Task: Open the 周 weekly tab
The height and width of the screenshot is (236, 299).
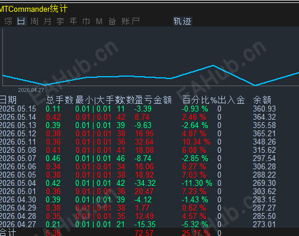Action: tap(34, 21)
